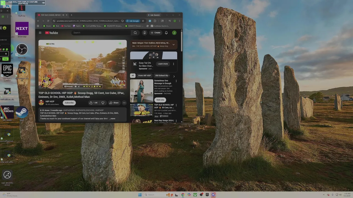Open more actions for the video
The width and height of the screenshot is (353, 198).
[124, 103]
